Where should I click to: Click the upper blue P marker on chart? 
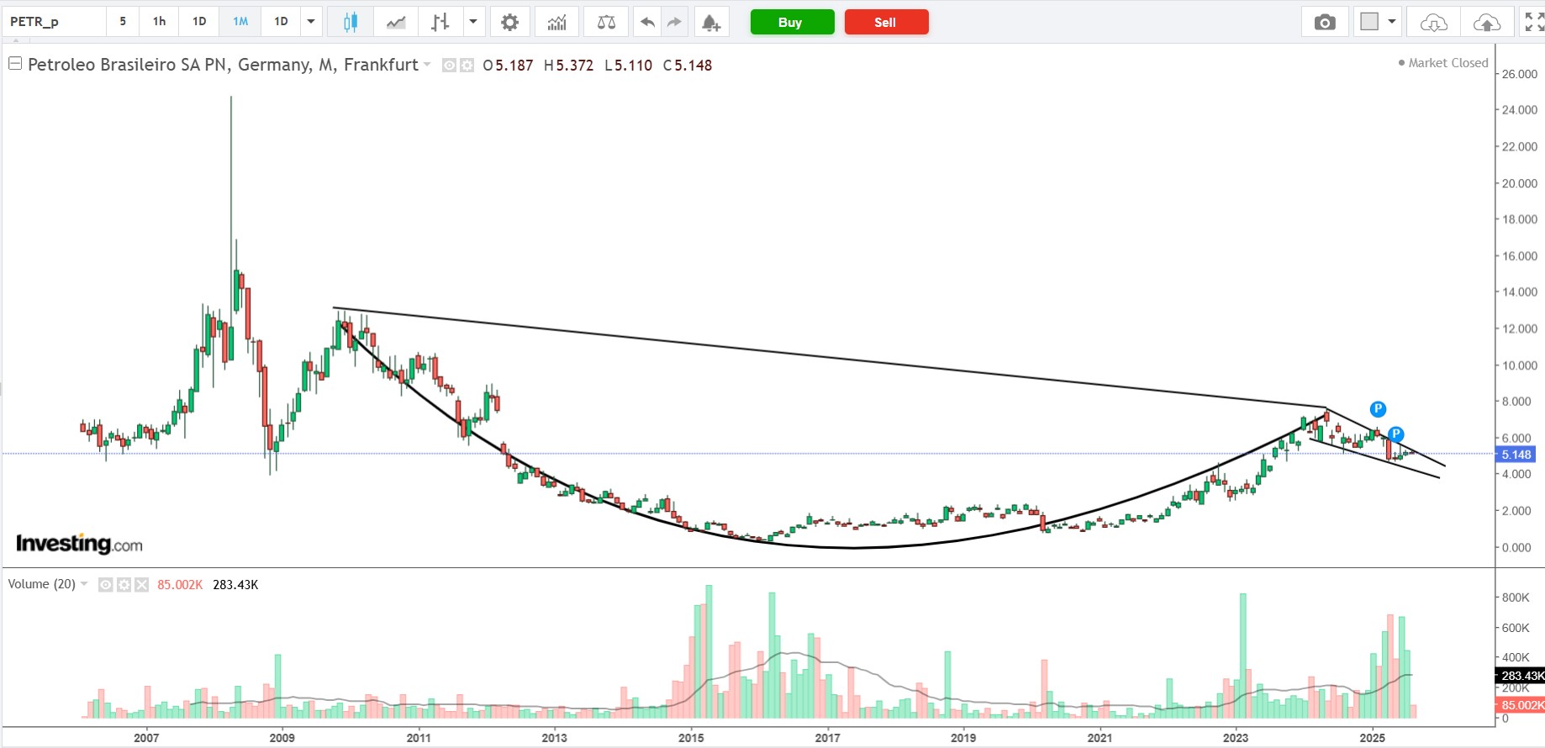coord(1378,409)
